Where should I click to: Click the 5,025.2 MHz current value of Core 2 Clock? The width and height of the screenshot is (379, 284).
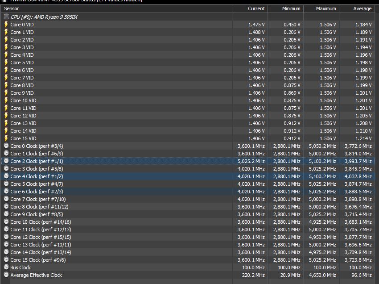click(251, 161)
